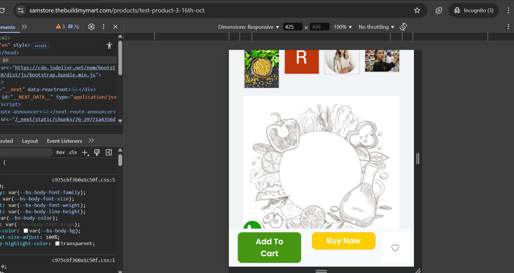Viewport: 514px width, 273px height.
Task: Open device toolbar more options menu
Action: pyautogui.click(x=508, y=27)
